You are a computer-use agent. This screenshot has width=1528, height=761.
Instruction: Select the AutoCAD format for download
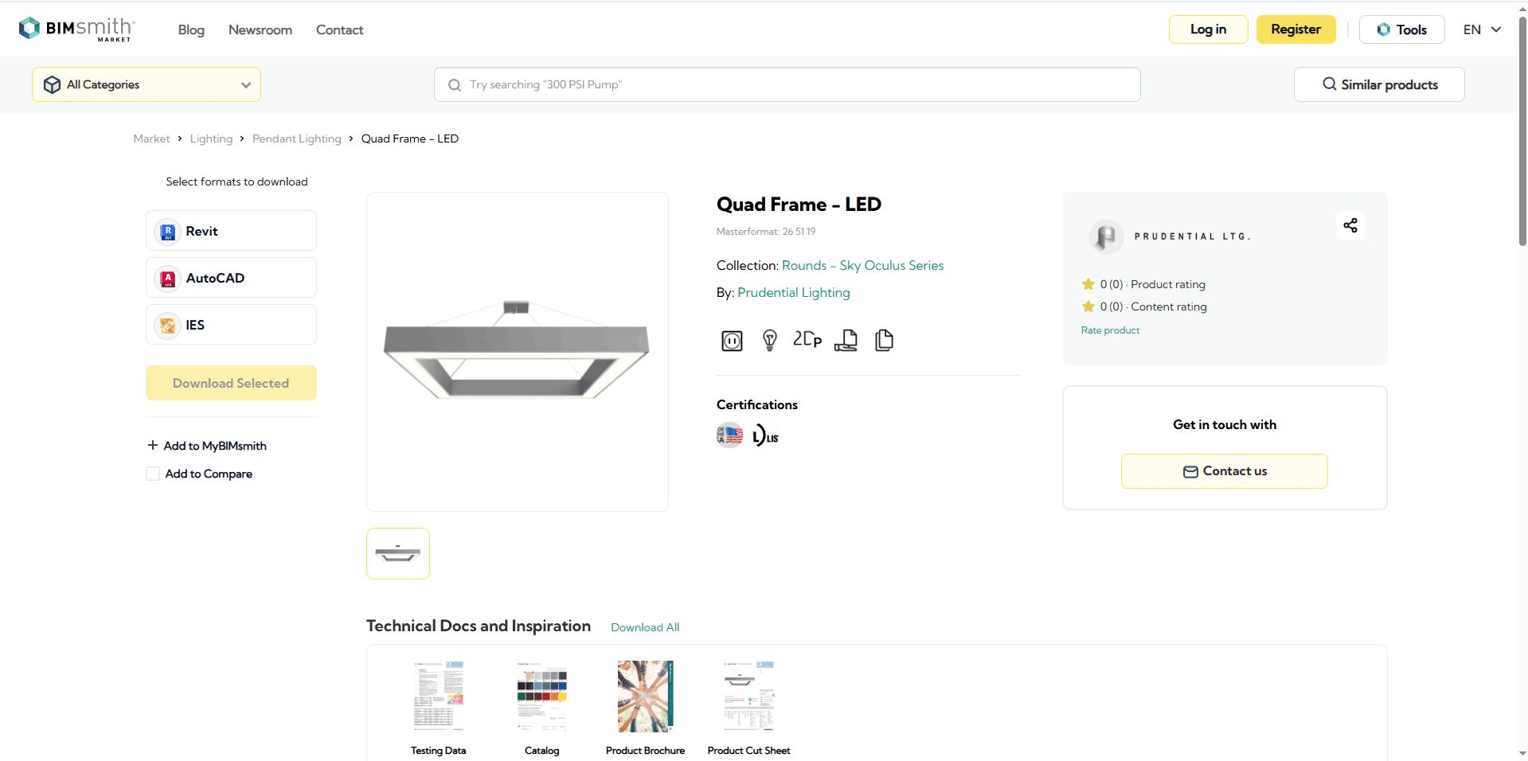[230, 277]
